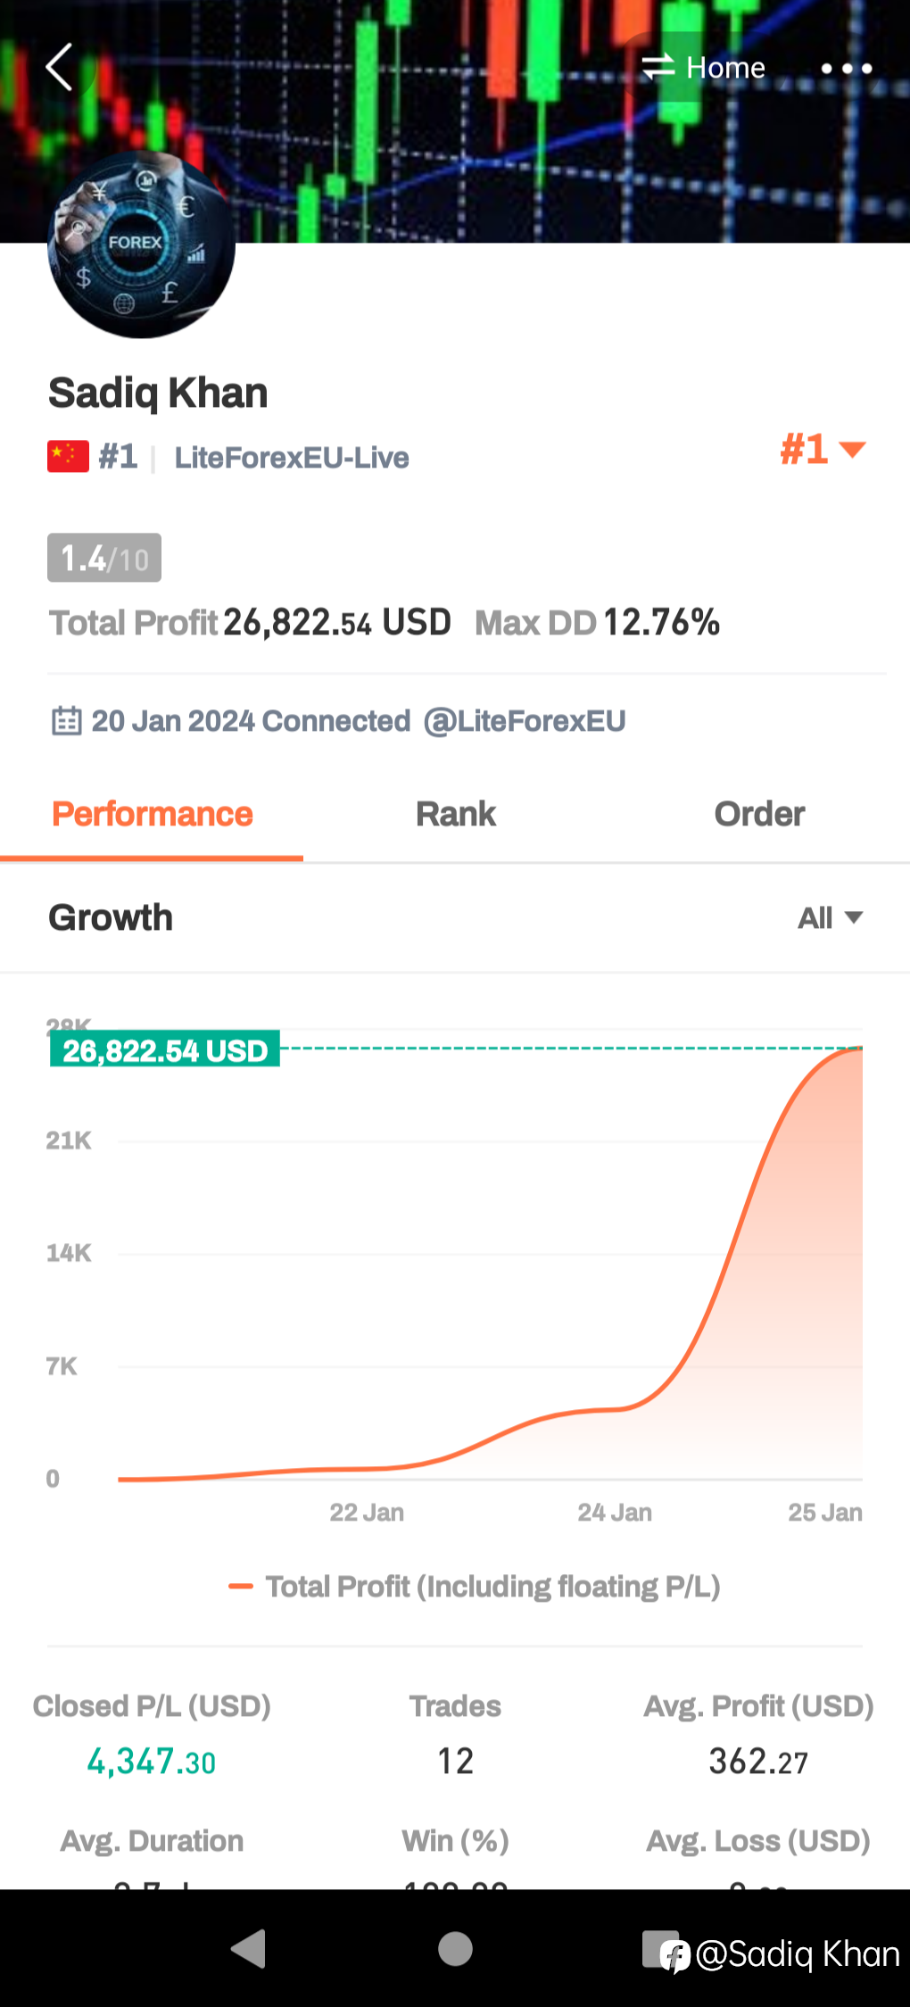
Task: Tap the @LiteForexEU connected handle
Action: [x=525, y=720]
